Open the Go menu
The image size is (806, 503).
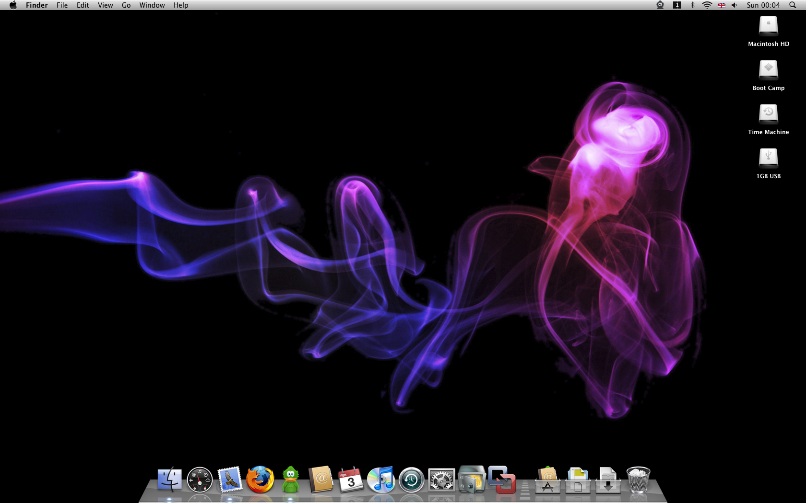pos(126,5)
